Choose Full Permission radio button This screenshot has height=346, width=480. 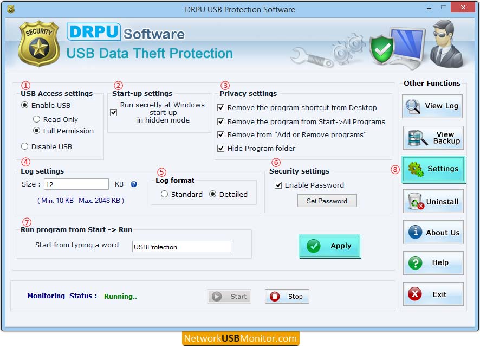[x=36, y=131]
